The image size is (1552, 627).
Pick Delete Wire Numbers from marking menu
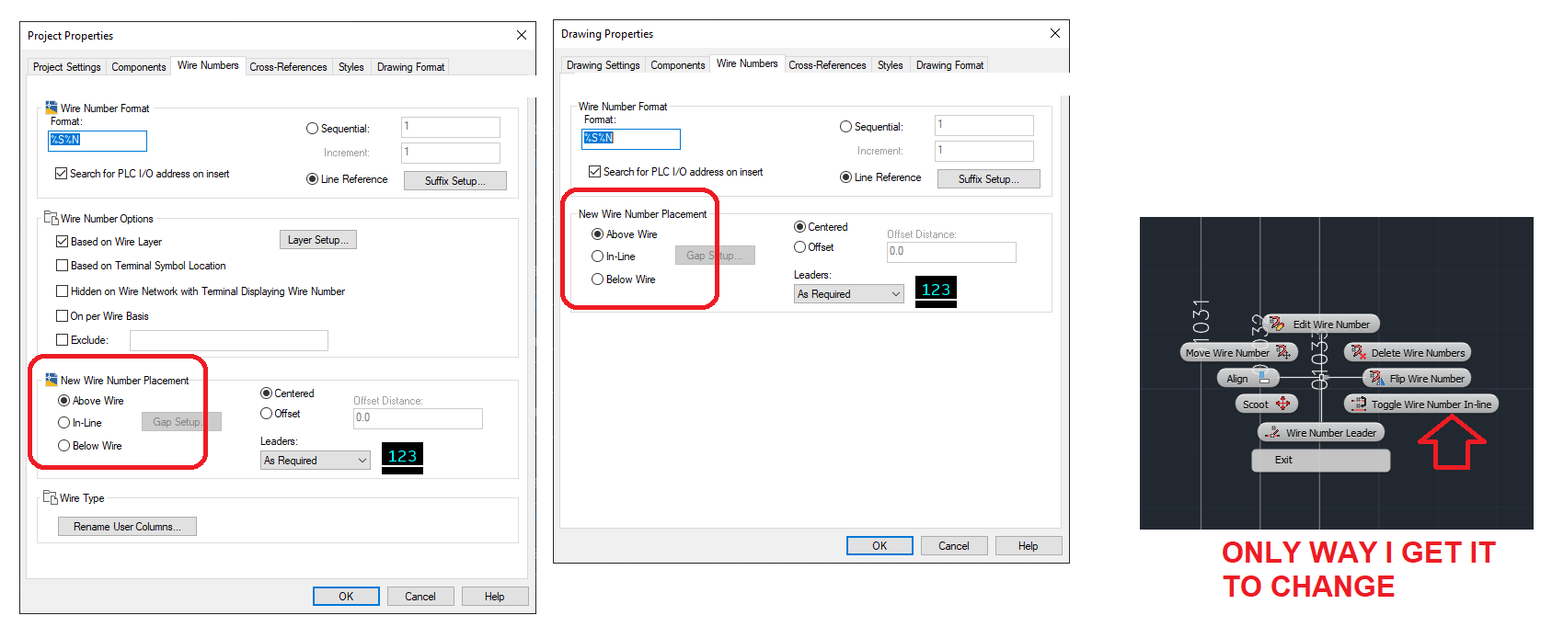click(x=1408, y=352)
